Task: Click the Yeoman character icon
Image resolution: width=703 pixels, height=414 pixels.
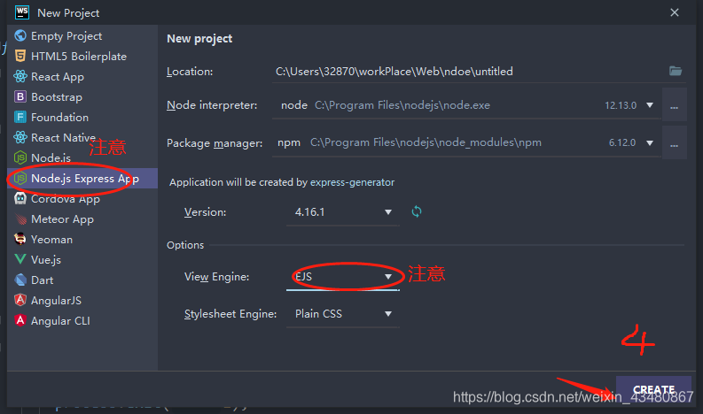Action: [20, 239]
